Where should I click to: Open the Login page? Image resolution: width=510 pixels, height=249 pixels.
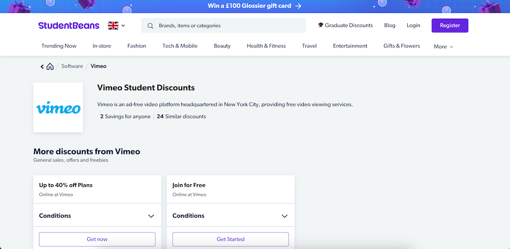(413, 25)
